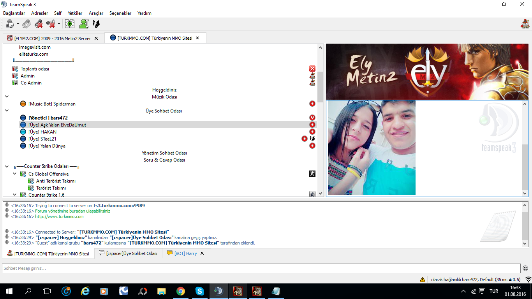Click the badge icon on Co Admin row

pyautogui.click(x=312, y=83)
